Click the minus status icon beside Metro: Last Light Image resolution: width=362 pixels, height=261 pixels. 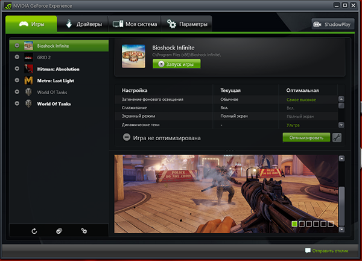[x=17, y=80]
